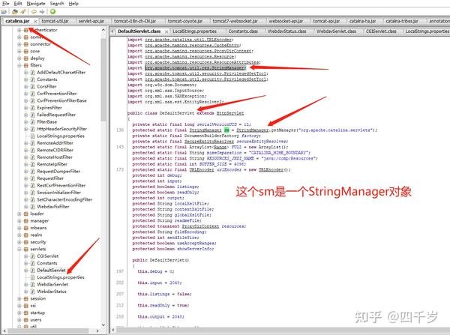Image resolution: width=450 pixels, height=335 pixels.
Task: Open the Help menu
Action: point(73,4)
